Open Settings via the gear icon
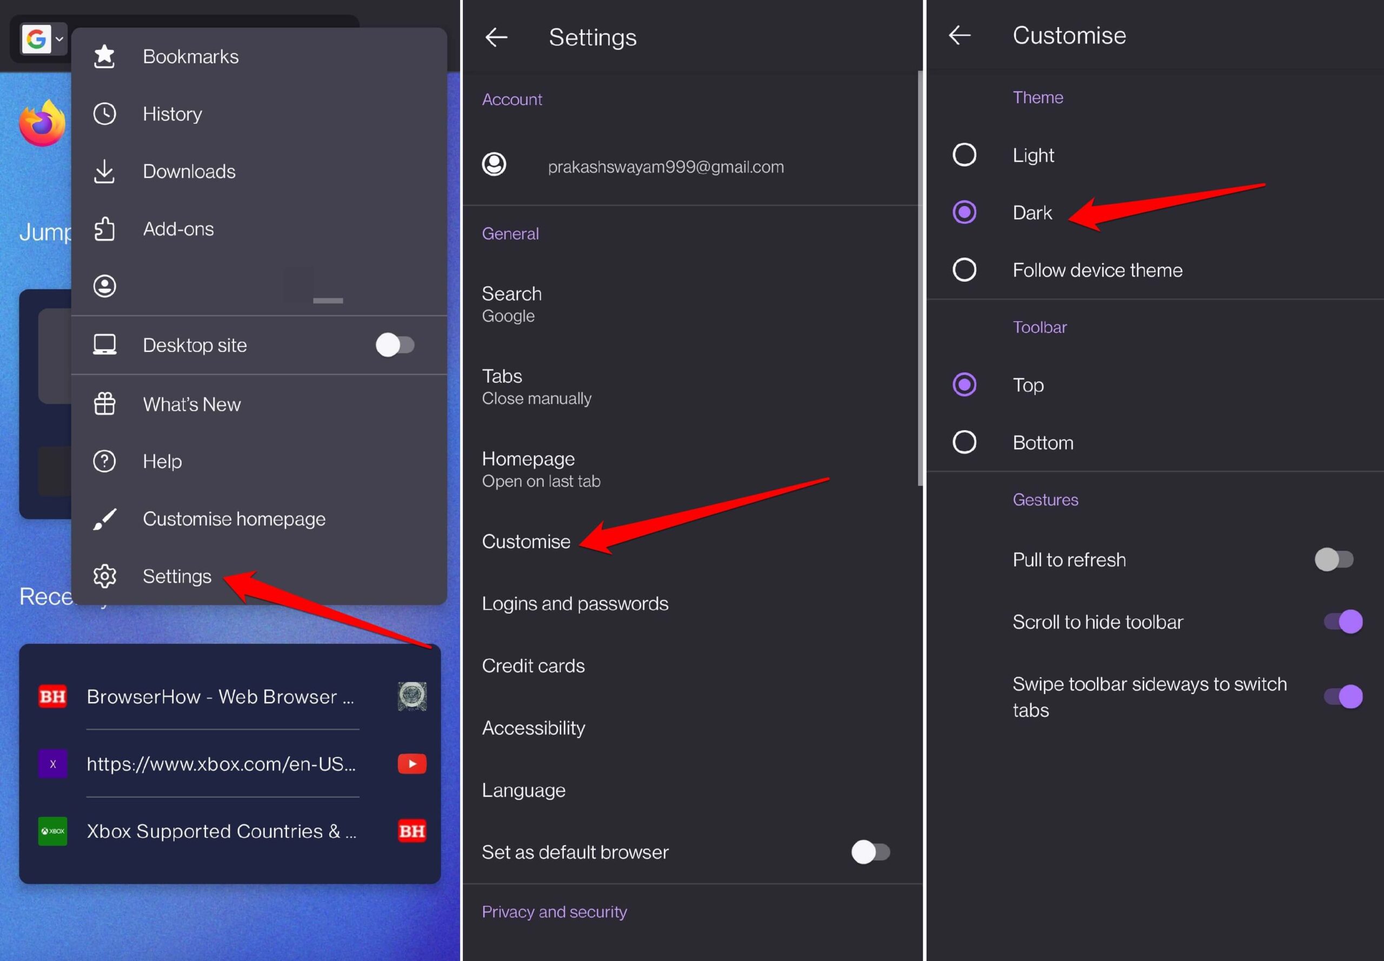 [x=104, y=576]
